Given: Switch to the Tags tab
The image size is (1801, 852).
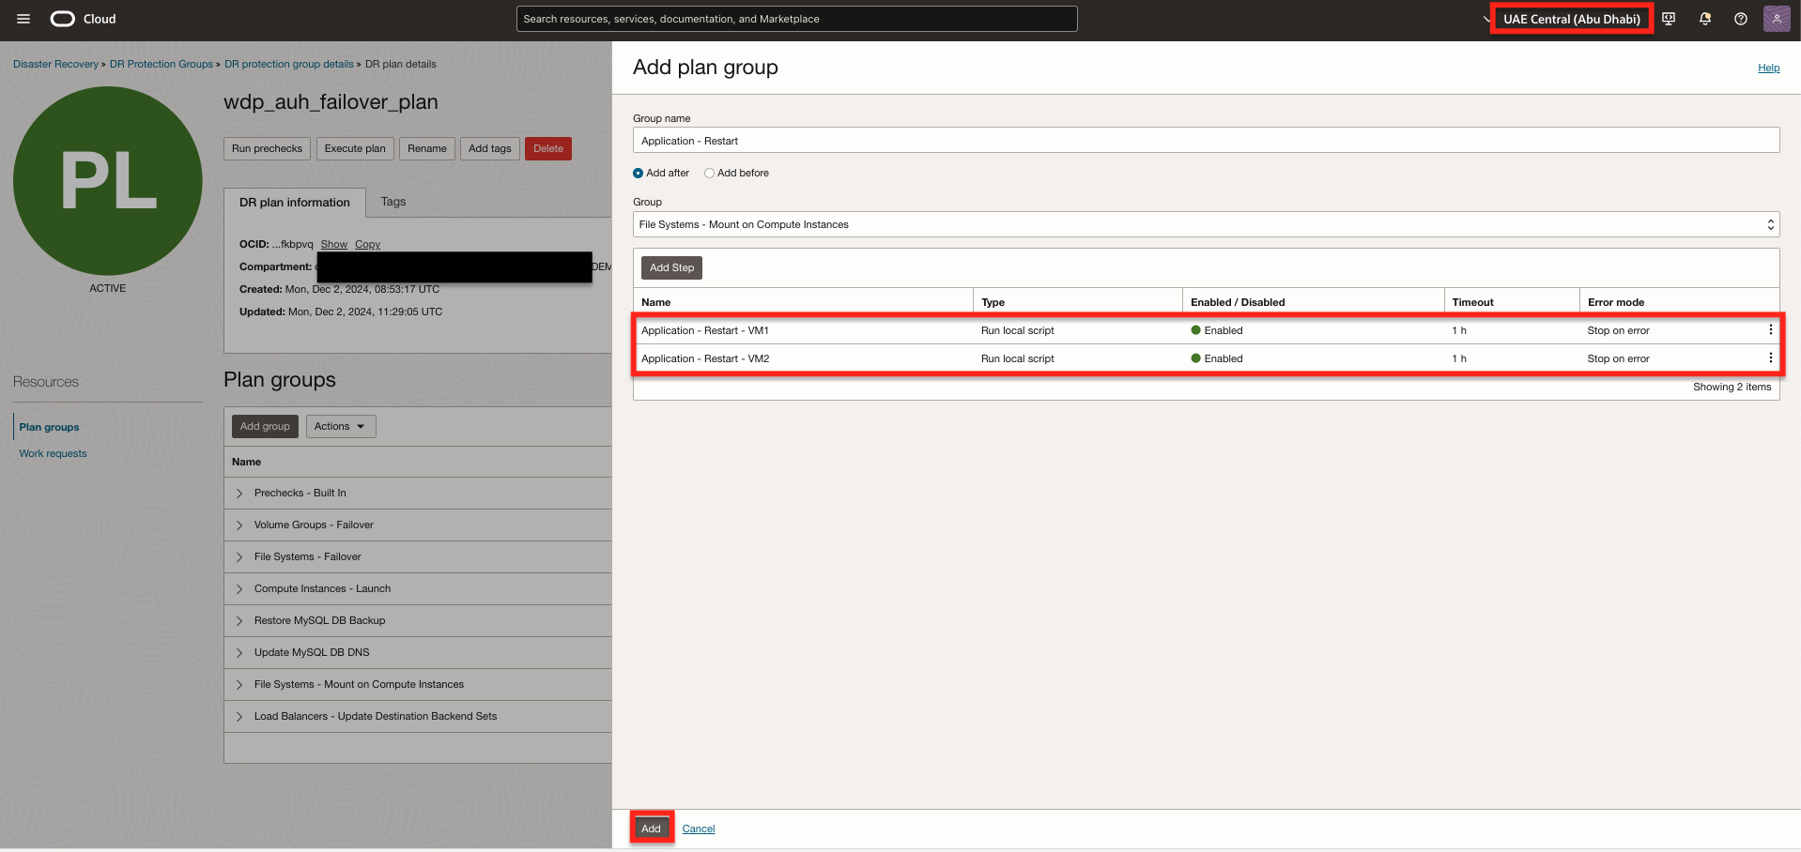Looking at the screenshot, I should pos(393,202).
